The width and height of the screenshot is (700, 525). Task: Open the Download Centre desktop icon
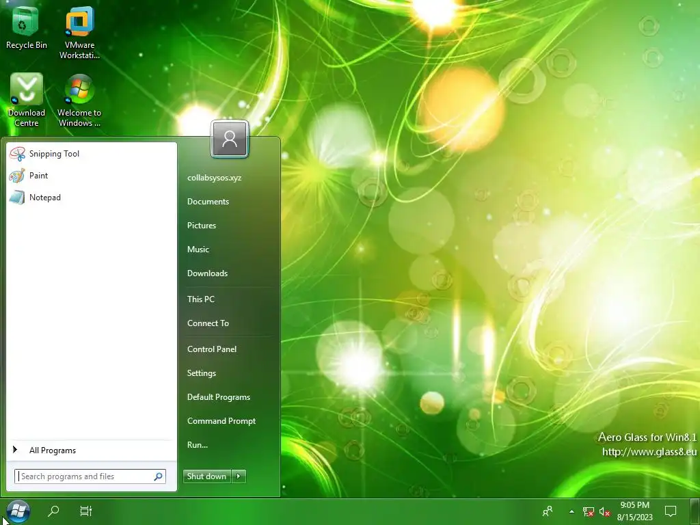tap(27, 99)
